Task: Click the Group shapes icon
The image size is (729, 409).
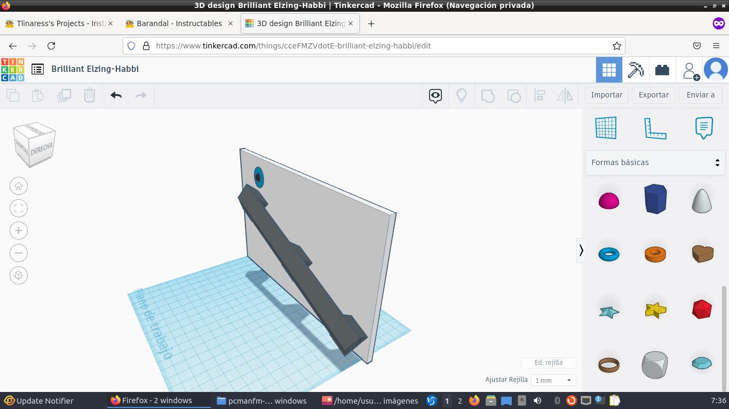Action: (x=488, y=96)
